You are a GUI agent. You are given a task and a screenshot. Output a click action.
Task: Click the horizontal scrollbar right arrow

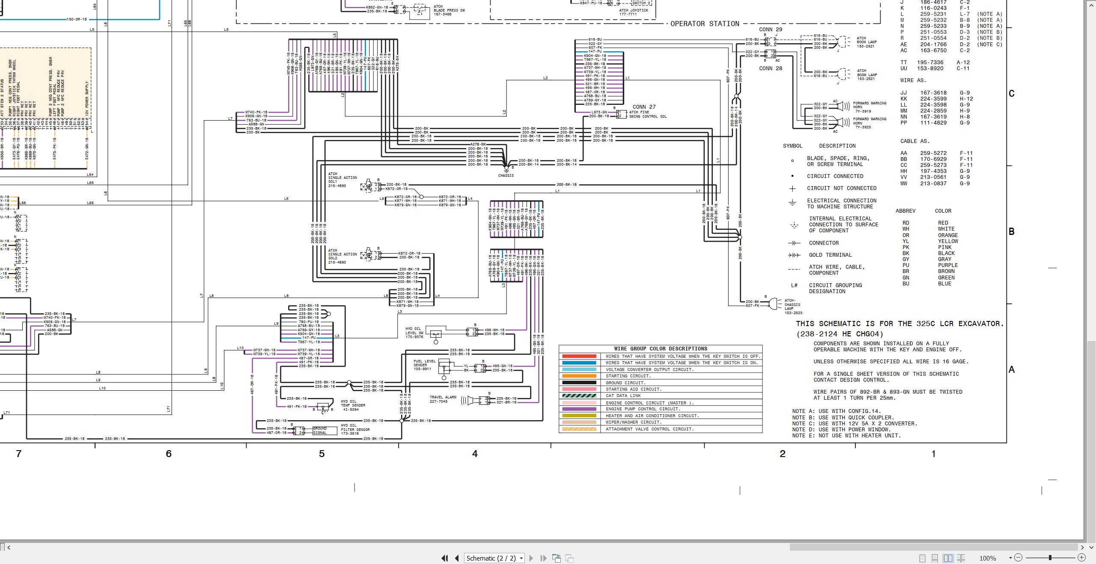(1082, 547)
